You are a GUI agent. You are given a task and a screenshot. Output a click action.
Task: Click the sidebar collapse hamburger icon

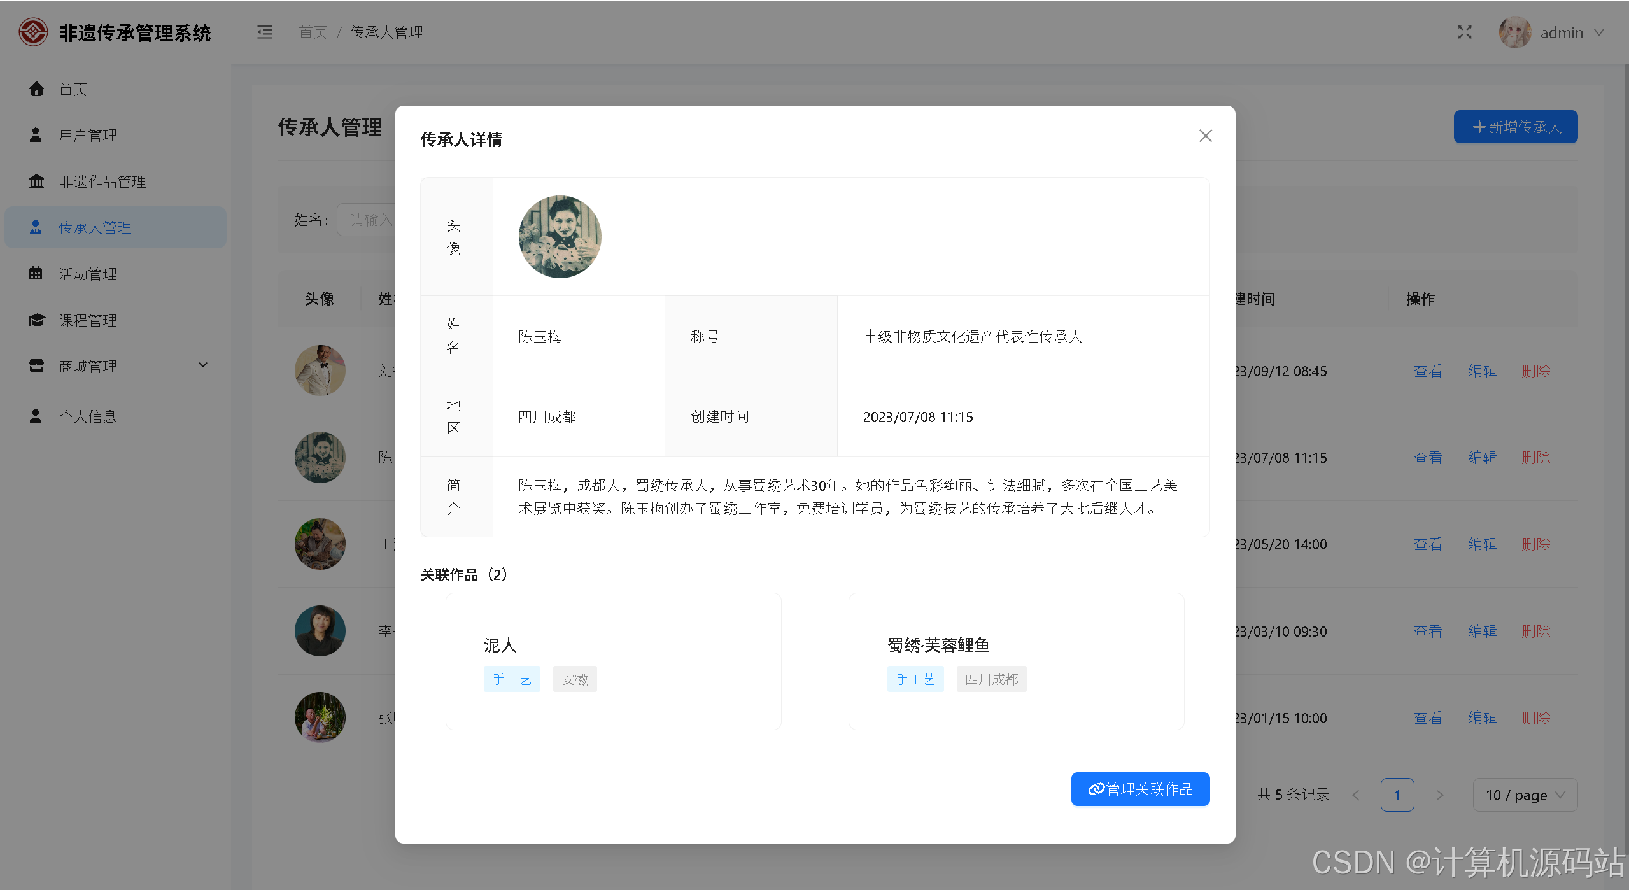265,32
